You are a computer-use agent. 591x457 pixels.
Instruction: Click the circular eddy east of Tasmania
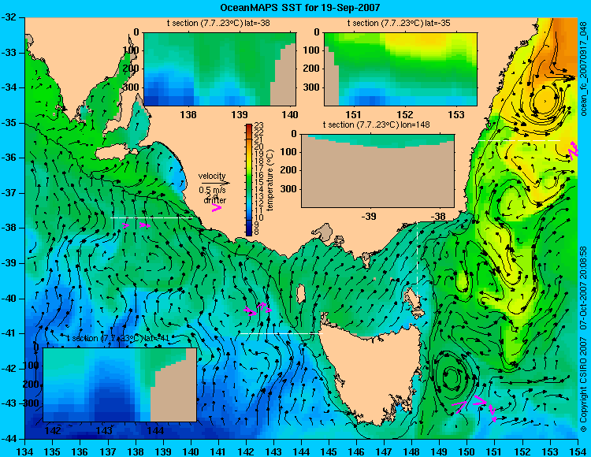click(x=452, y=377)
